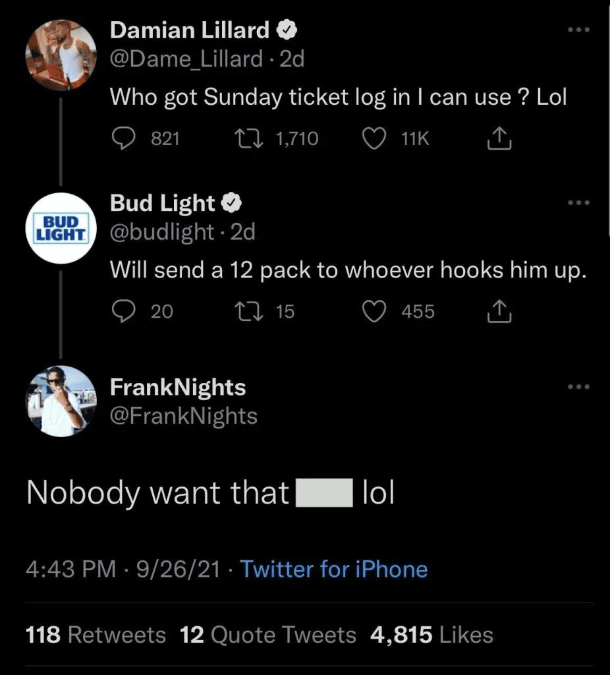
Task: Open reply icon on Damian Lillard's tweet
Action: 123,138
